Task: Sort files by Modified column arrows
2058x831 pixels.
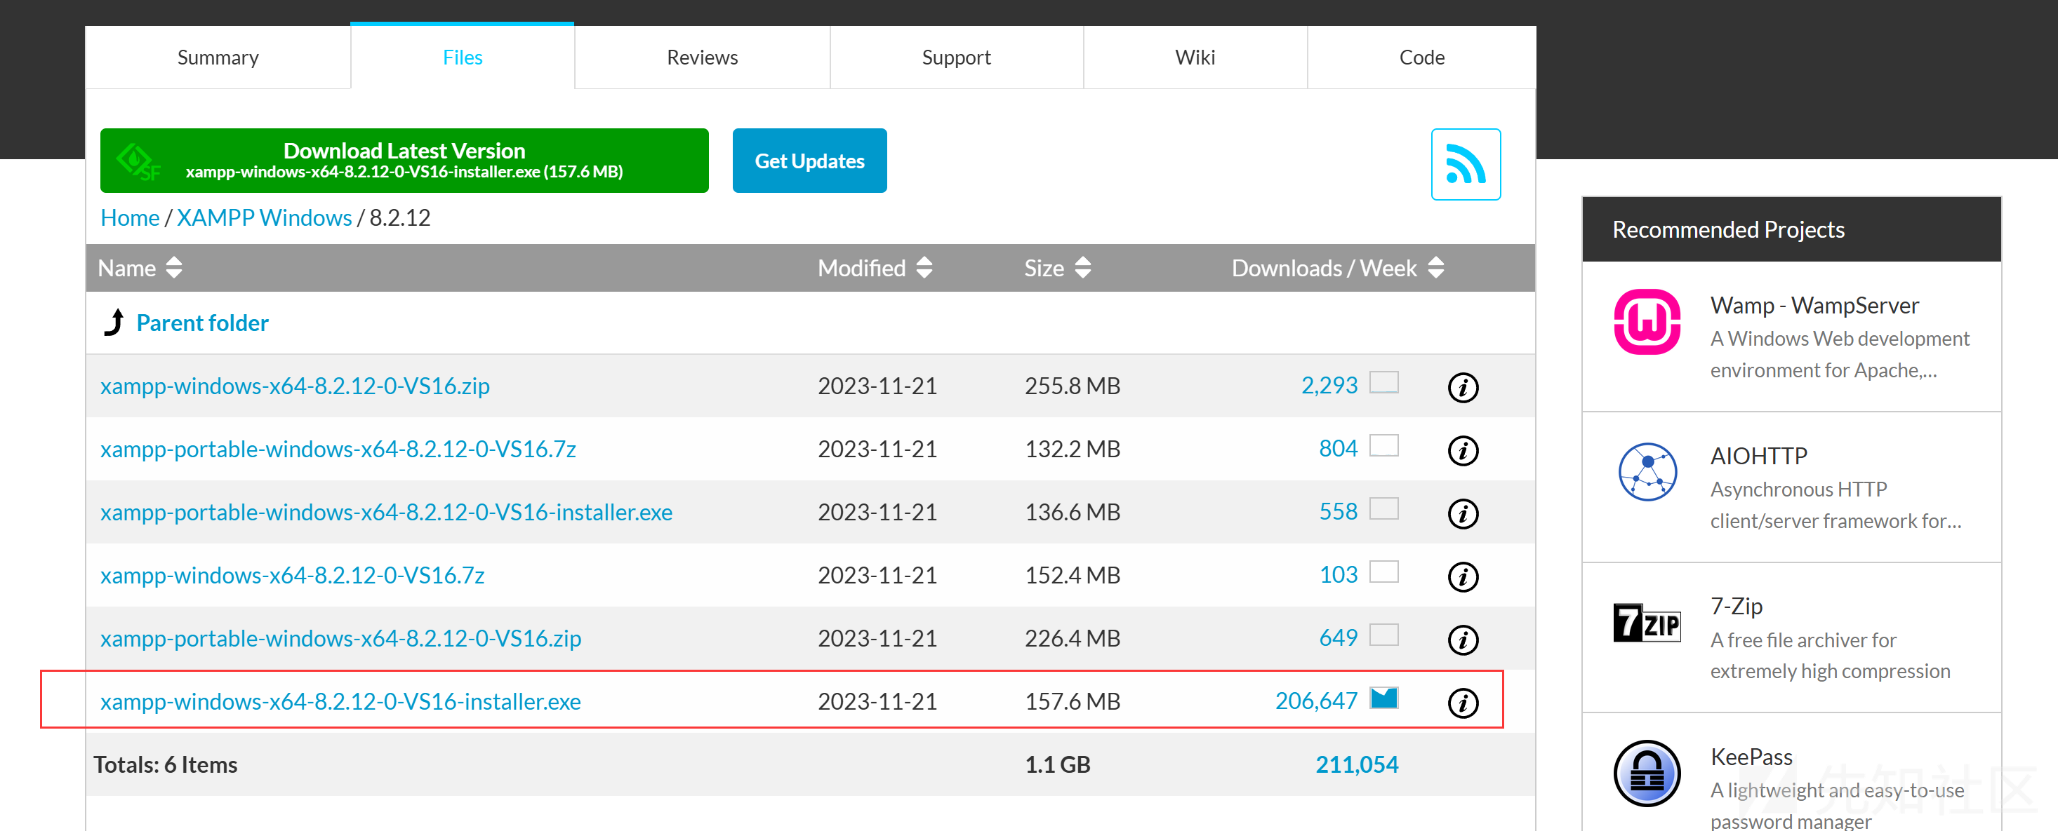Action: point(924,268)
